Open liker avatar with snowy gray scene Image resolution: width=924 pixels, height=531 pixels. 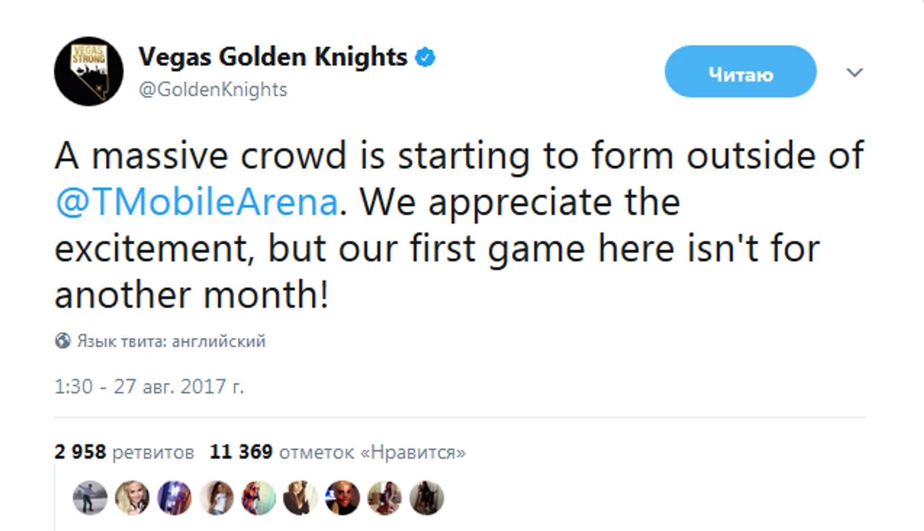[90, 497]
